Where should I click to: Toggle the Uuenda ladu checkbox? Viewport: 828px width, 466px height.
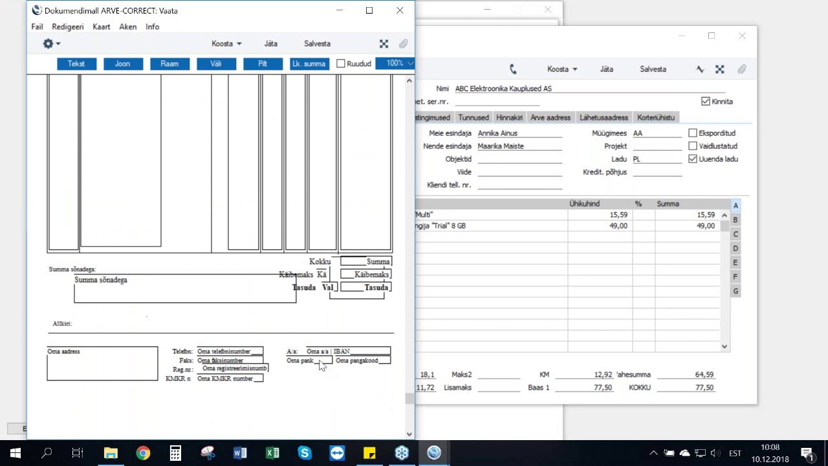click(x=693, y=159)
